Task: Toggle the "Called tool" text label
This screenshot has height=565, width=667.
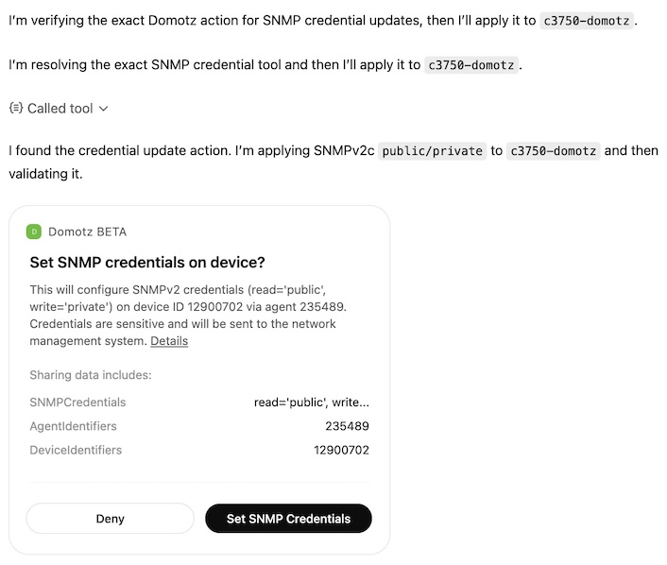Action: point(60,109)
